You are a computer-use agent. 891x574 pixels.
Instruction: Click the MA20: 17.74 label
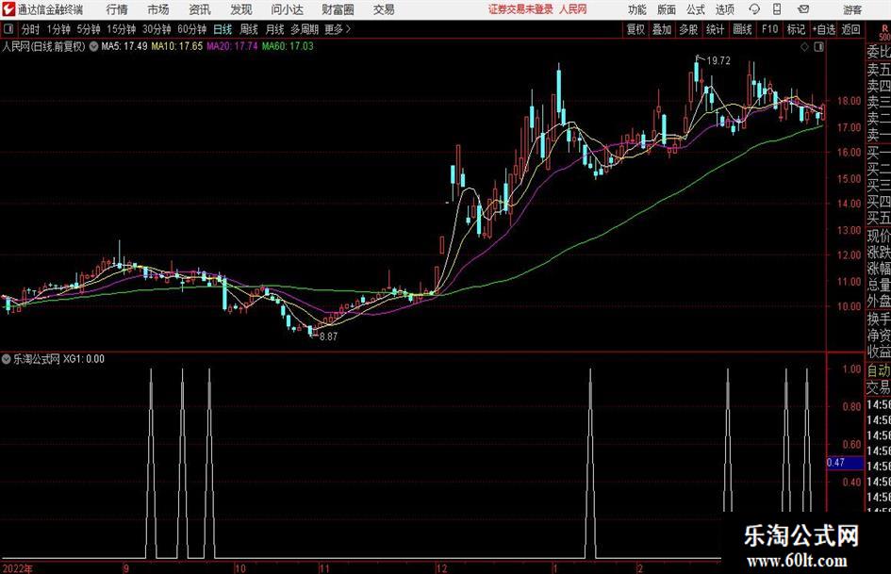pos(232,46)
